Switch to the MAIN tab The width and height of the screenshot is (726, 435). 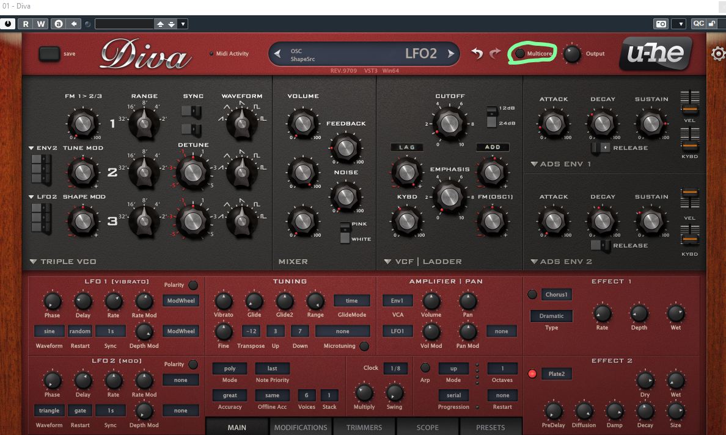[x=237, y=427]
